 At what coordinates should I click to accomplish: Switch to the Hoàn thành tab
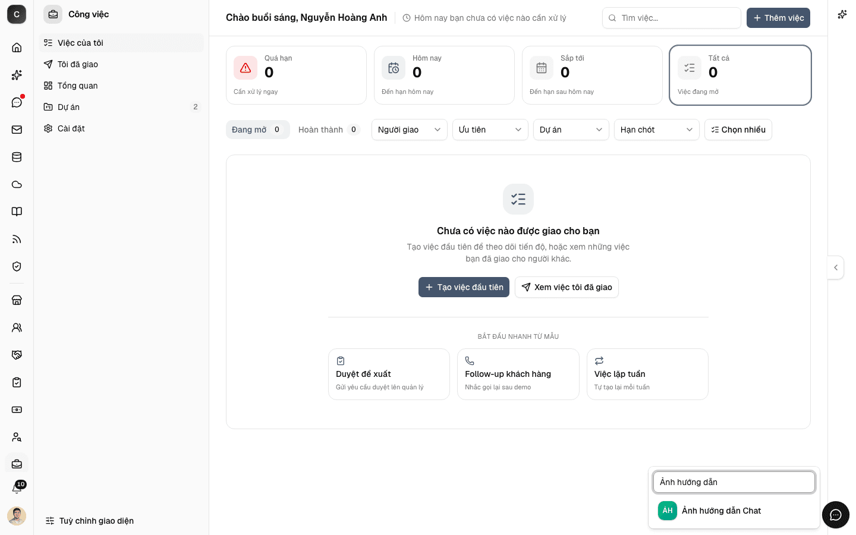point(329,130)
